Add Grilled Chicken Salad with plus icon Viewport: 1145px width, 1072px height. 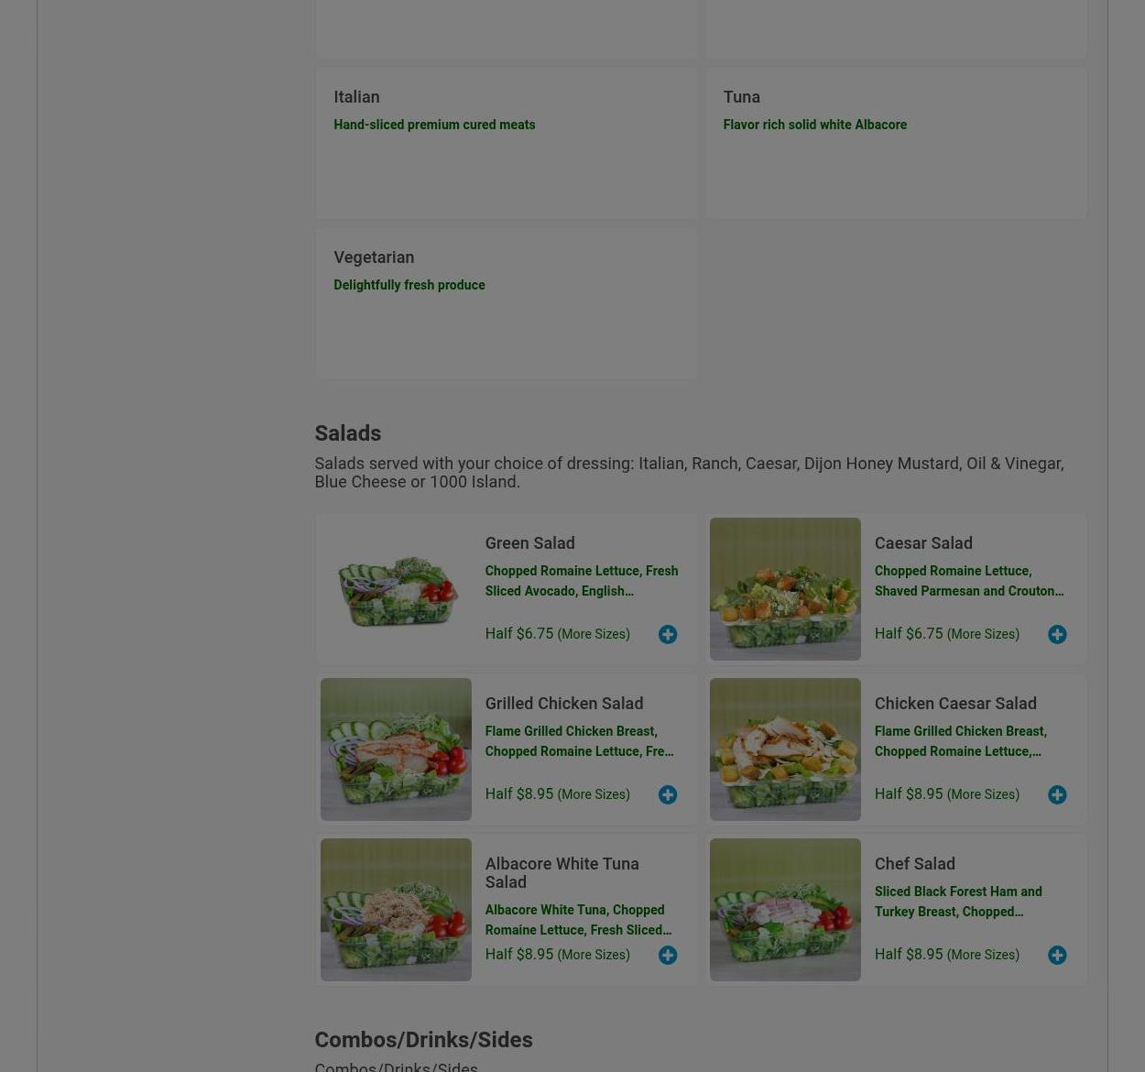(x=668, y=794)
